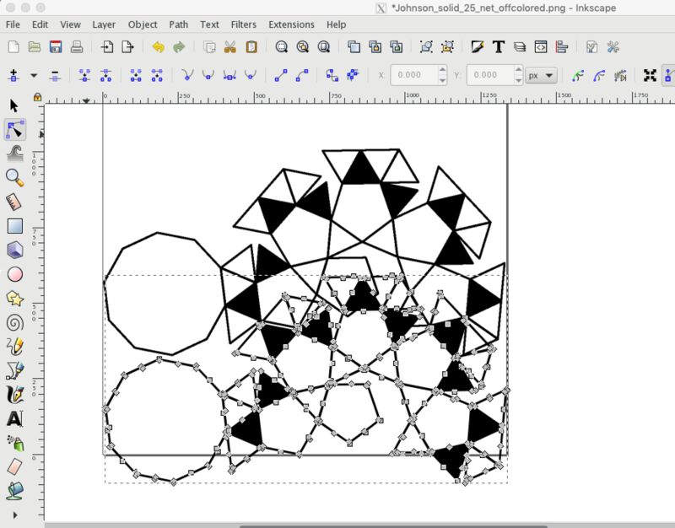The height and width of the screenshot is (528, 675).
Task: Open the Extensions menu
Action: (291, 24)
